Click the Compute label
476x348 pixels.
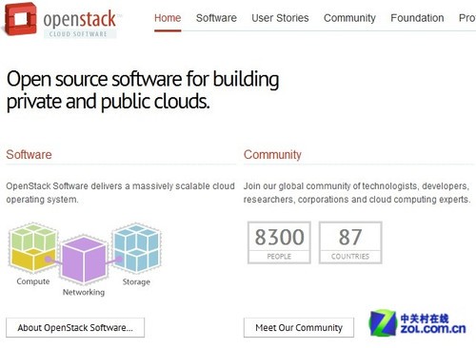(33, 281)
